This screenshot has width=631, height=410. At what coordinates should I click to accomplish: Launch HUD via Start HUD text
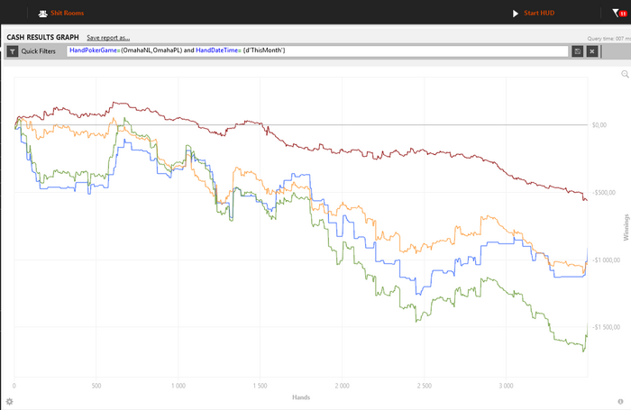[x=539, y=13]
